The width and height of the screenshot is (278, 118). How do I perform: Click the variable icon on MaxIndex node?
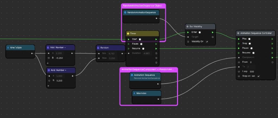tap(135, 93)
